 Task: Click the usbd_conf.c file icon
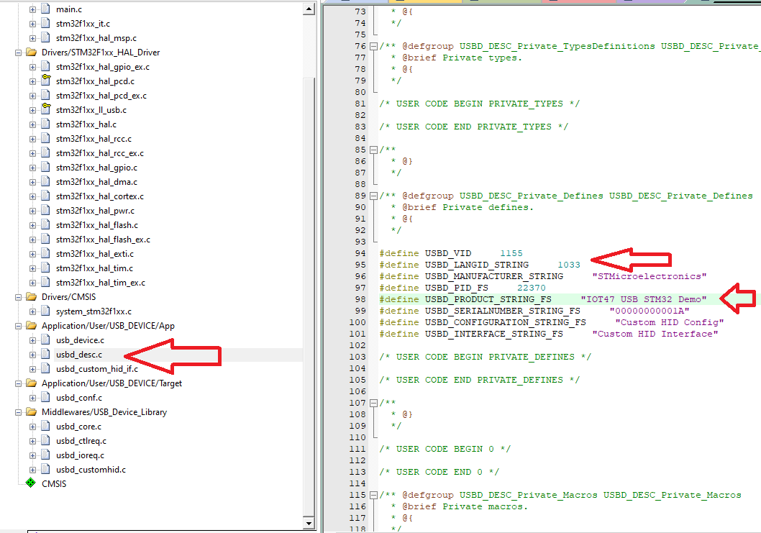point(46,398)
